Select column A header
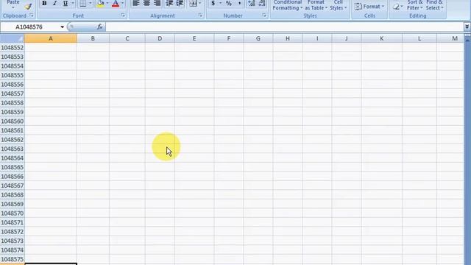The height and width of the screenshot is (265, 471). (51, 38)
